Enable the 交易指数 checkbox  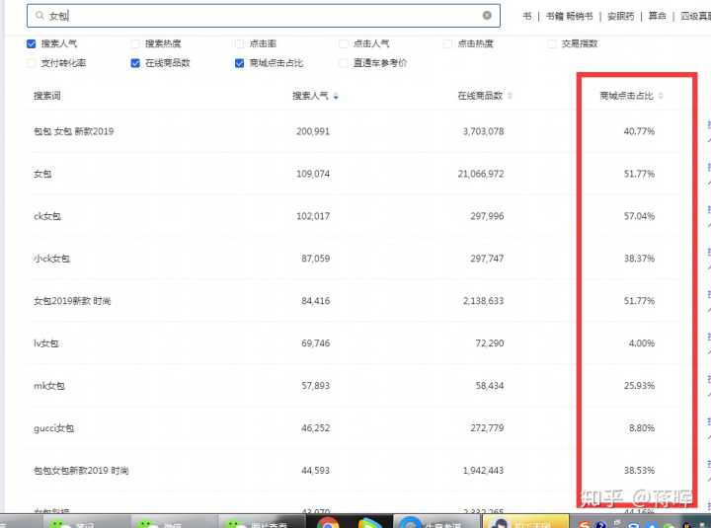(x=551, y=44)
